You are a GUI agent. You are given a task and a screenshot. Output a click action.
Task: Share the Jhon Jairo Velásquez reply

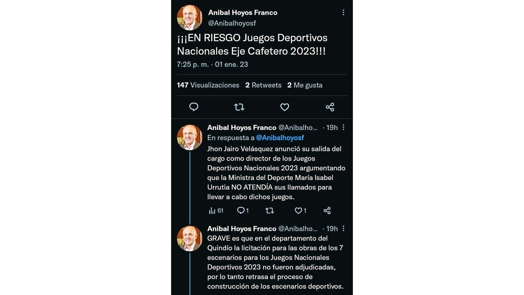tap(327, 211)
